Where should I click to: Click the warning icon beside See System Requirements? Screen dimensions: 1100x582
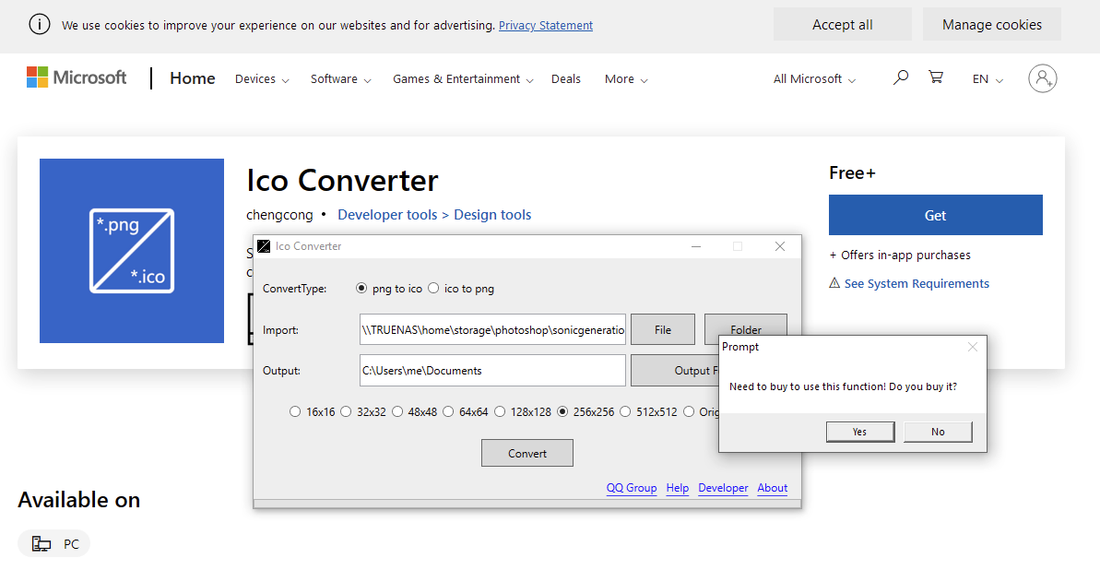click(x=834, y=283)
